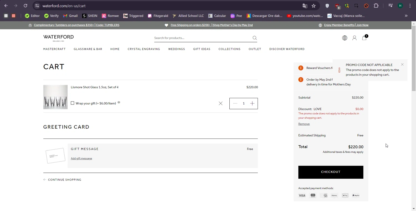Click Enjoy Member Benefits Join Now link
Image resolution: width=416 pixels, height=211 pixels.
[x=346, y=25]
